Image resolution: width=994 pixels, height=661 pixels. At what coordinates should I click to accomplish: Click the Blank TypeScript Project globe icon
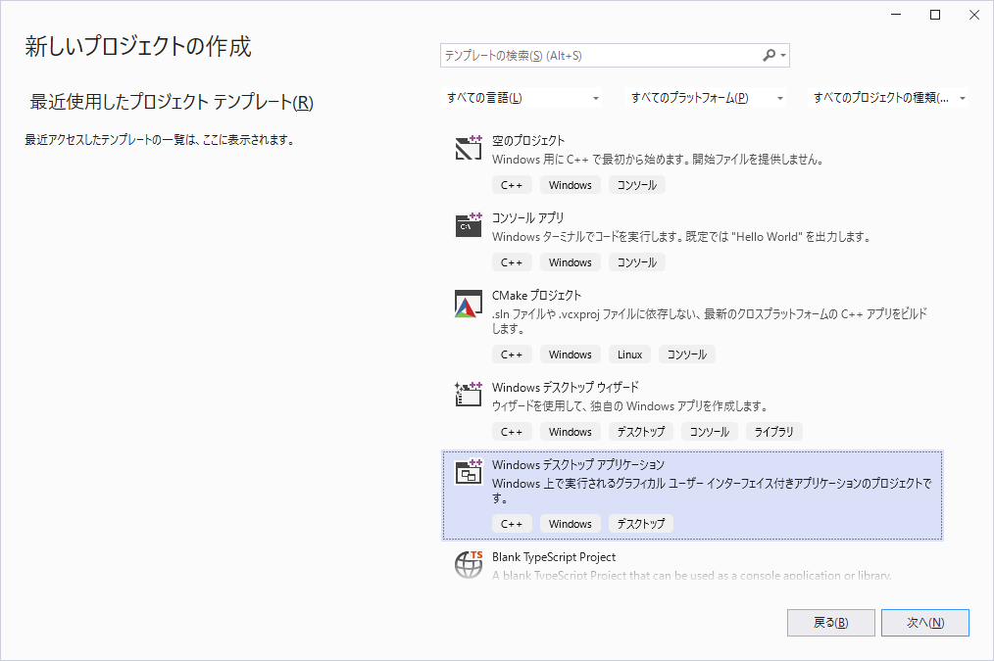469,564
